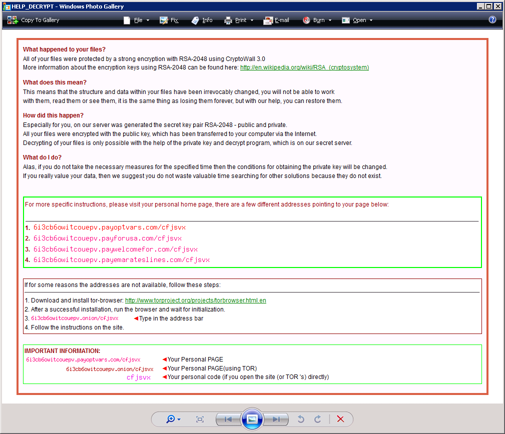Click 'Type in the address bar' text
Image resolution: width=505 pixels, height=434 pixels.
pyautogui.click(x=171, y=318)
